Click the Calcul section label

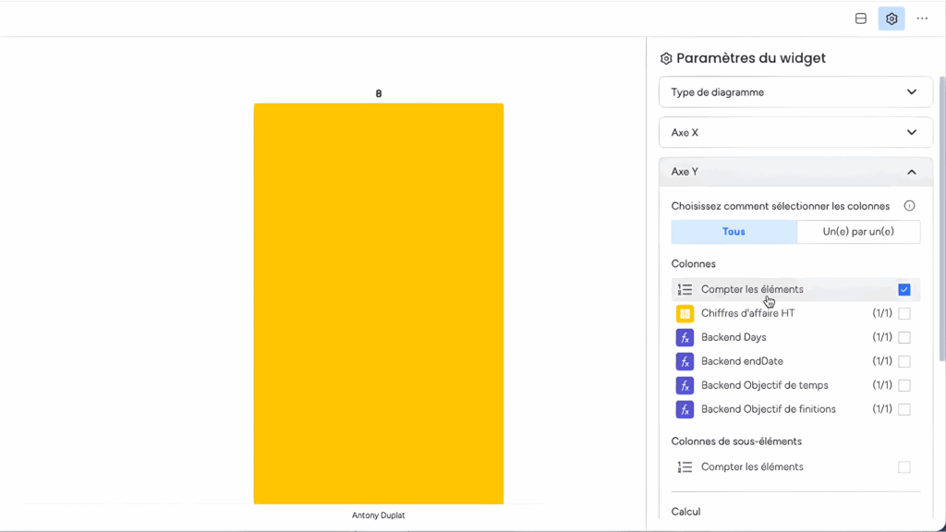(x=686, y=512)
